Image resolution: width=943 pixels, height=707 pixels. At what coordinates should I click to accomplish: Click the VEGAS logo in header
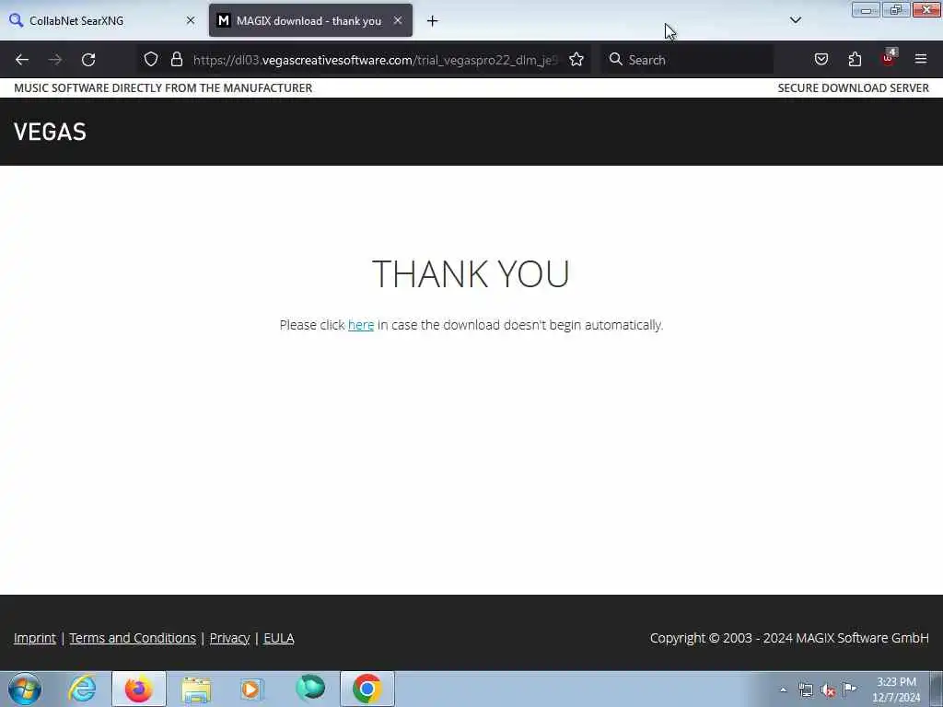50,132
